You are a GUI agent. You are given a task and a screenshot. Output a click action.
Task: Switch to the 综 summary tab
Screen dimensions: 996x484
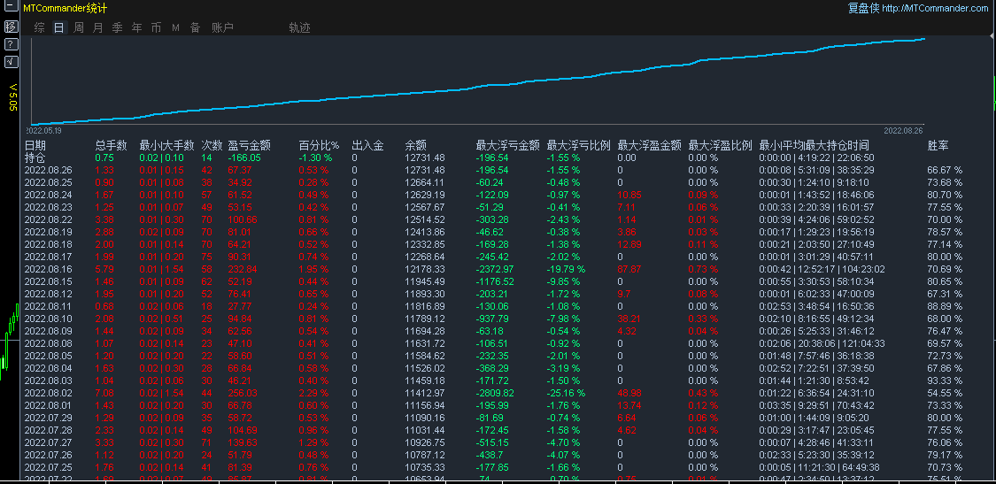[x=39, y=27]
